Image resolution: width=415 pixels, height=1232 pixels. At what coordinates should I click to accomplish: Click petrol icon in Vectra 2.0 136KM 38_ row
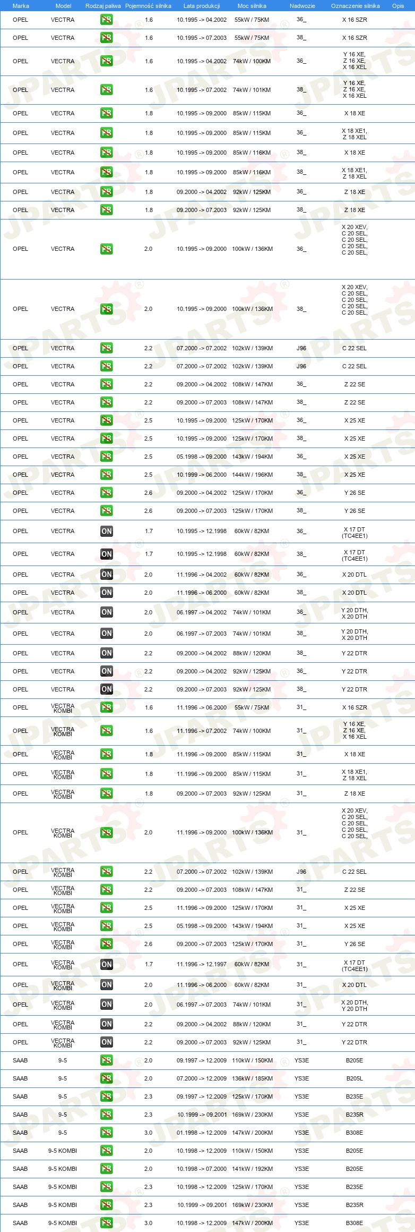pyautogui.click(x=107, y=309)
